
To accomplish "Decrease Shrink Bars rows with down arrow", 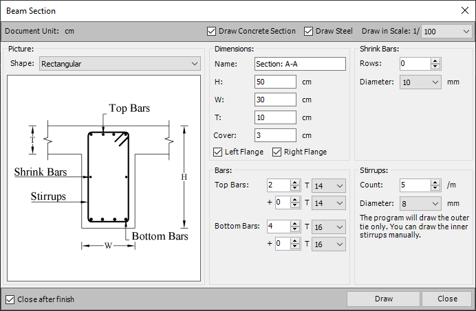I will coord(435,67).
